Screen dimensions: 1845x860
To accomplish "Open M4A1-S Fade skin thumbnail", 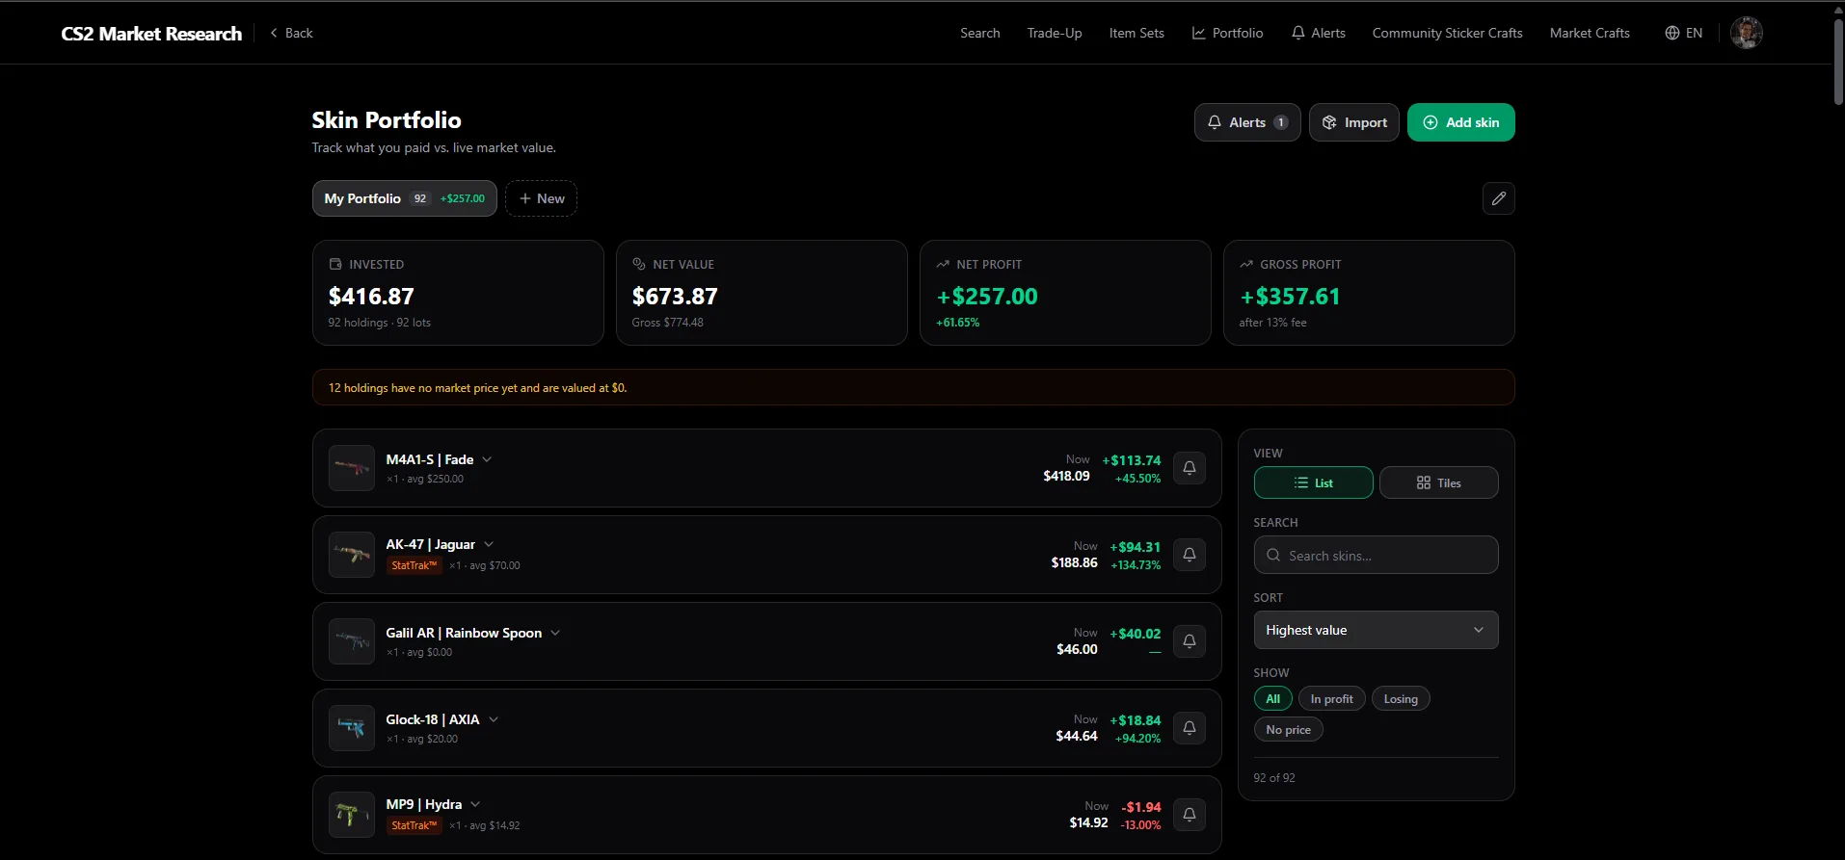I will coord(352,468).
